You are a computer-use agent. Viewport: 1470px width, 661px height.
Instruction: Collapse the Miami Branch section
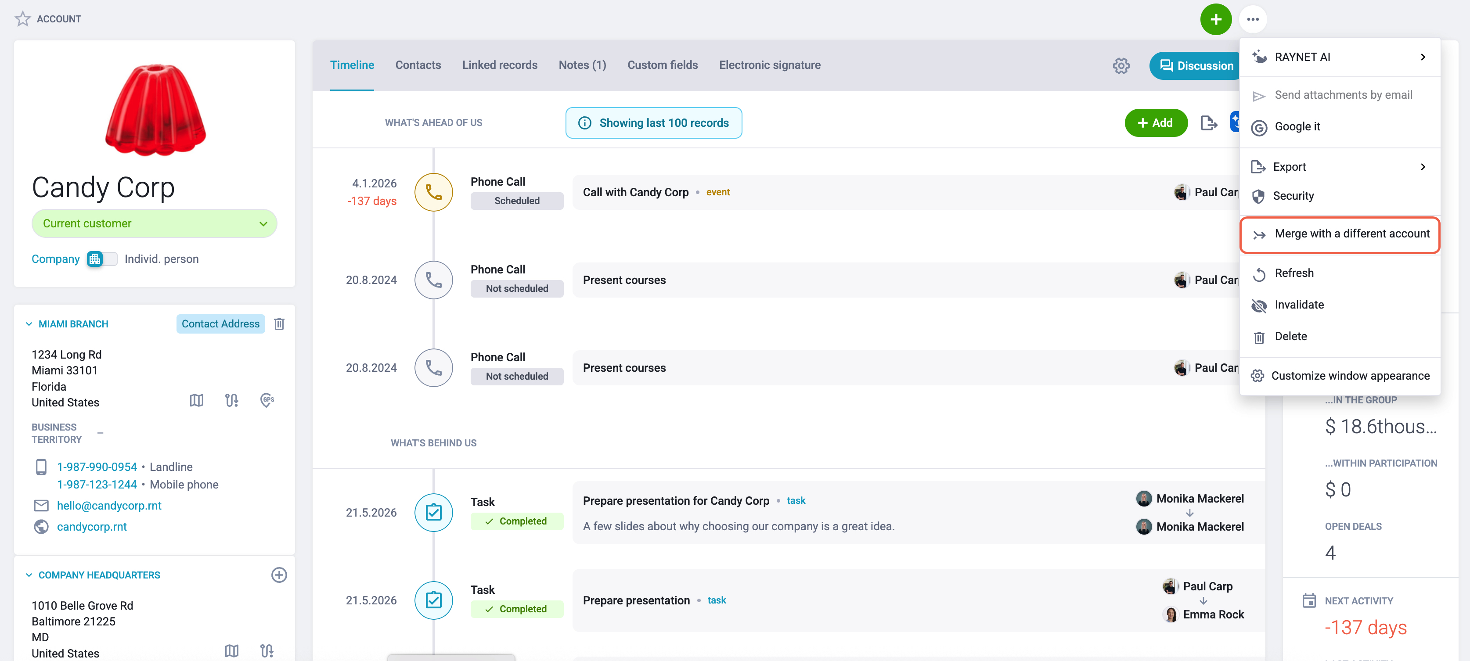pyautogui.click(x=29, y=324)
